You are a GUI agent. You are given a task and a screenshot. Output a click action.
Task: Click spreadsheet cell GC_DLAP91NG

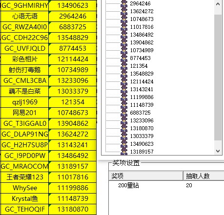pyautogui.click(x=24, y=134)
